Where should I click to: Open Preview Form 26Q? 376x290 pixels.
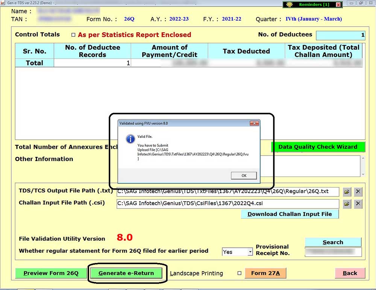(51, 273)
